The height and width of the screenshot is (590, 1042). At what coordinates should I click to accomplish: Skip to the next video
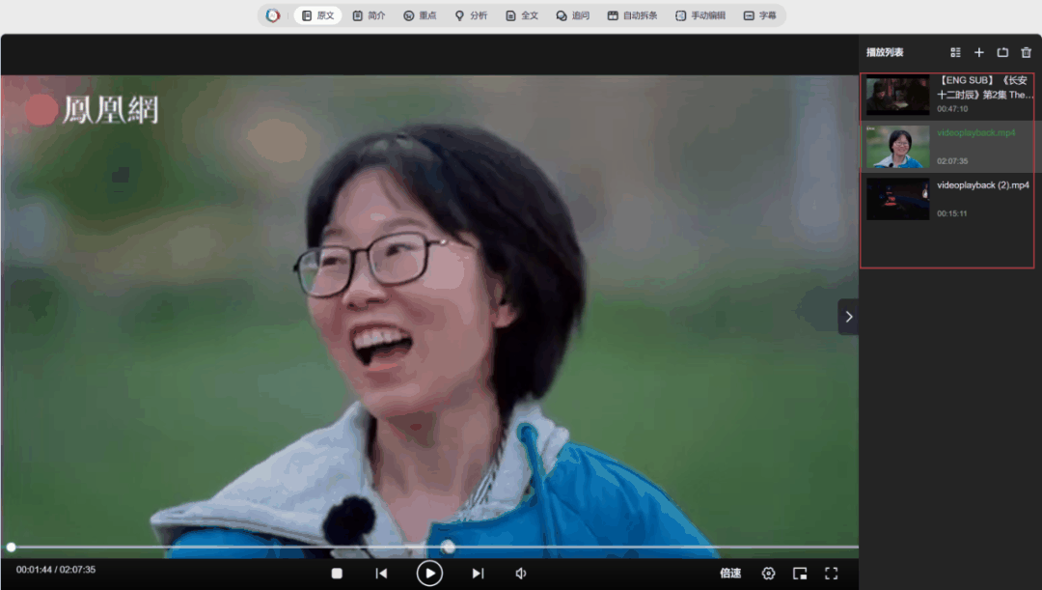[x=478, y=574]
